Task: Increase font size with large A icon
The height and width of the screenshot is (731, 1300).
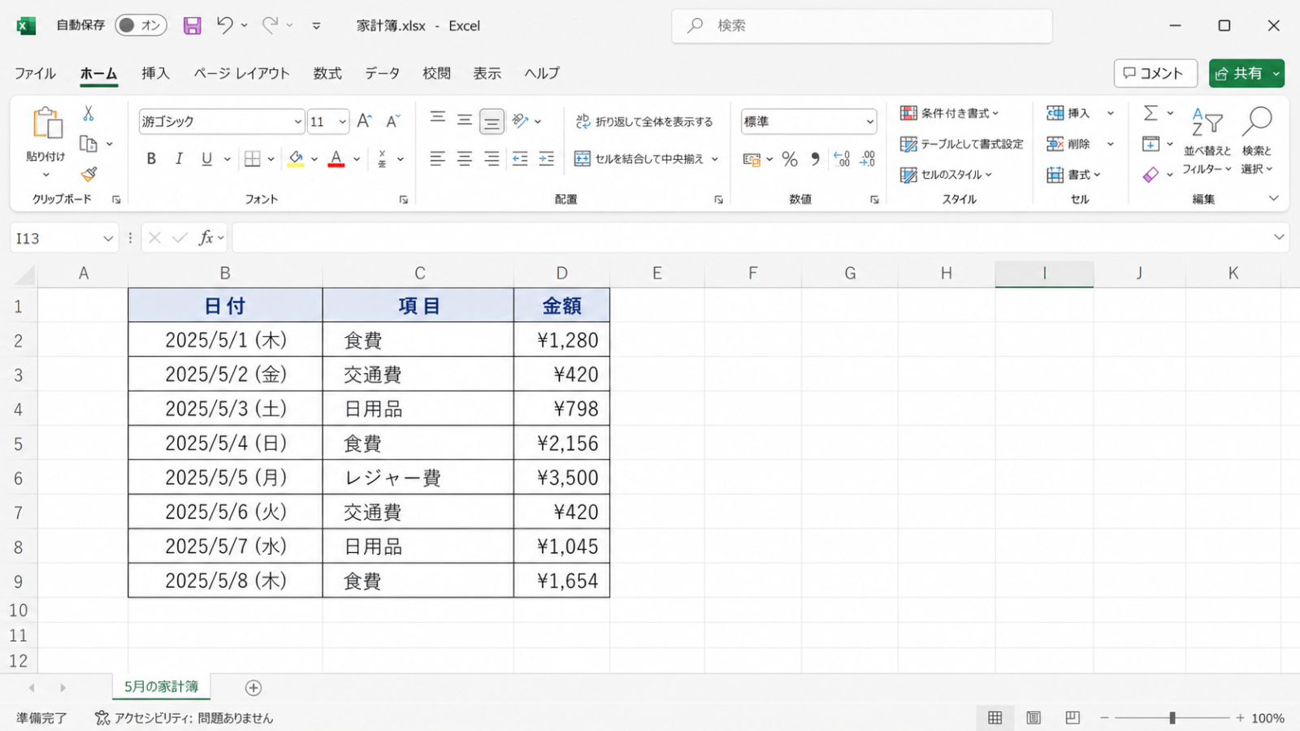Action: click(x=364, y=121)
